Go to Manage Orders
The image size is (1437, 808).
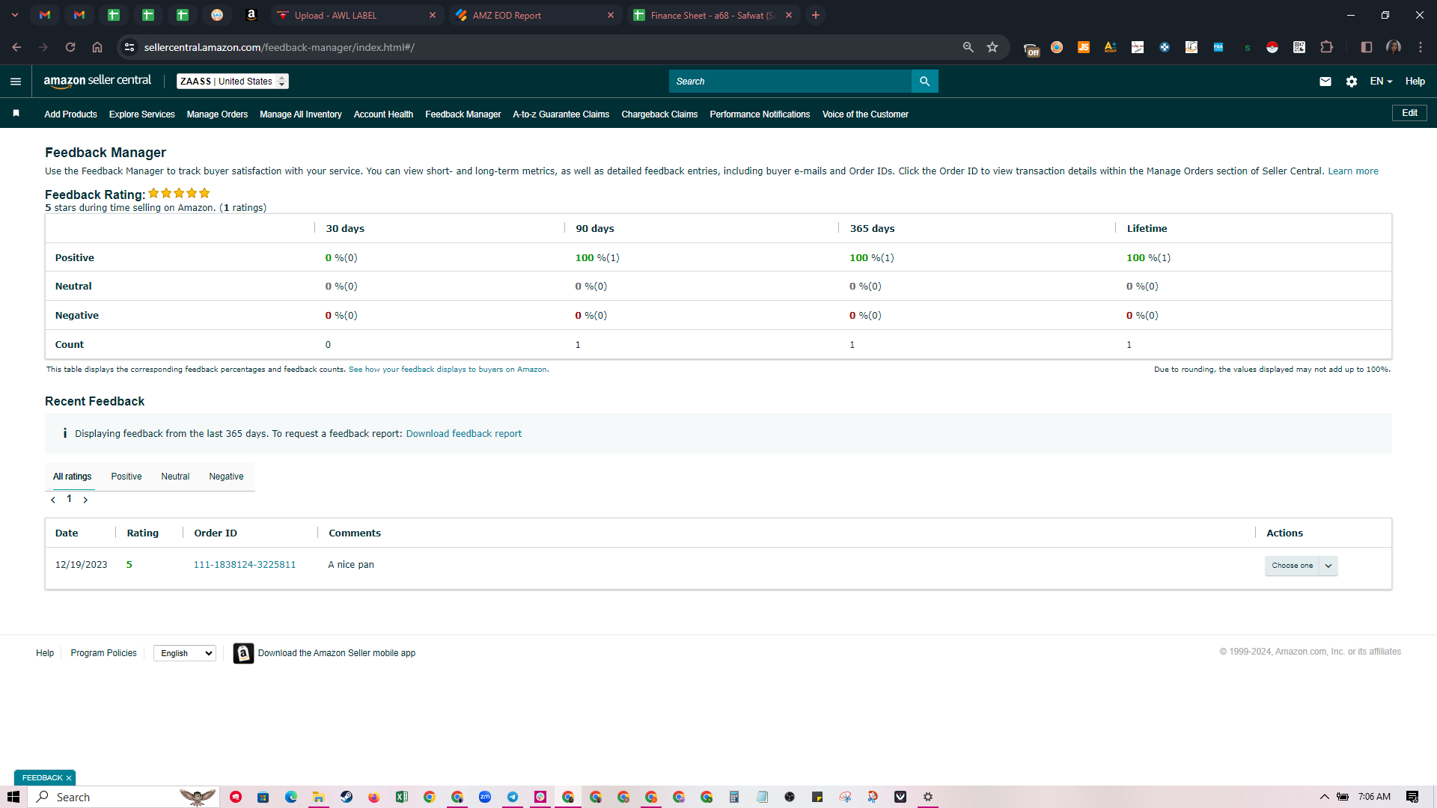[217, 114]
